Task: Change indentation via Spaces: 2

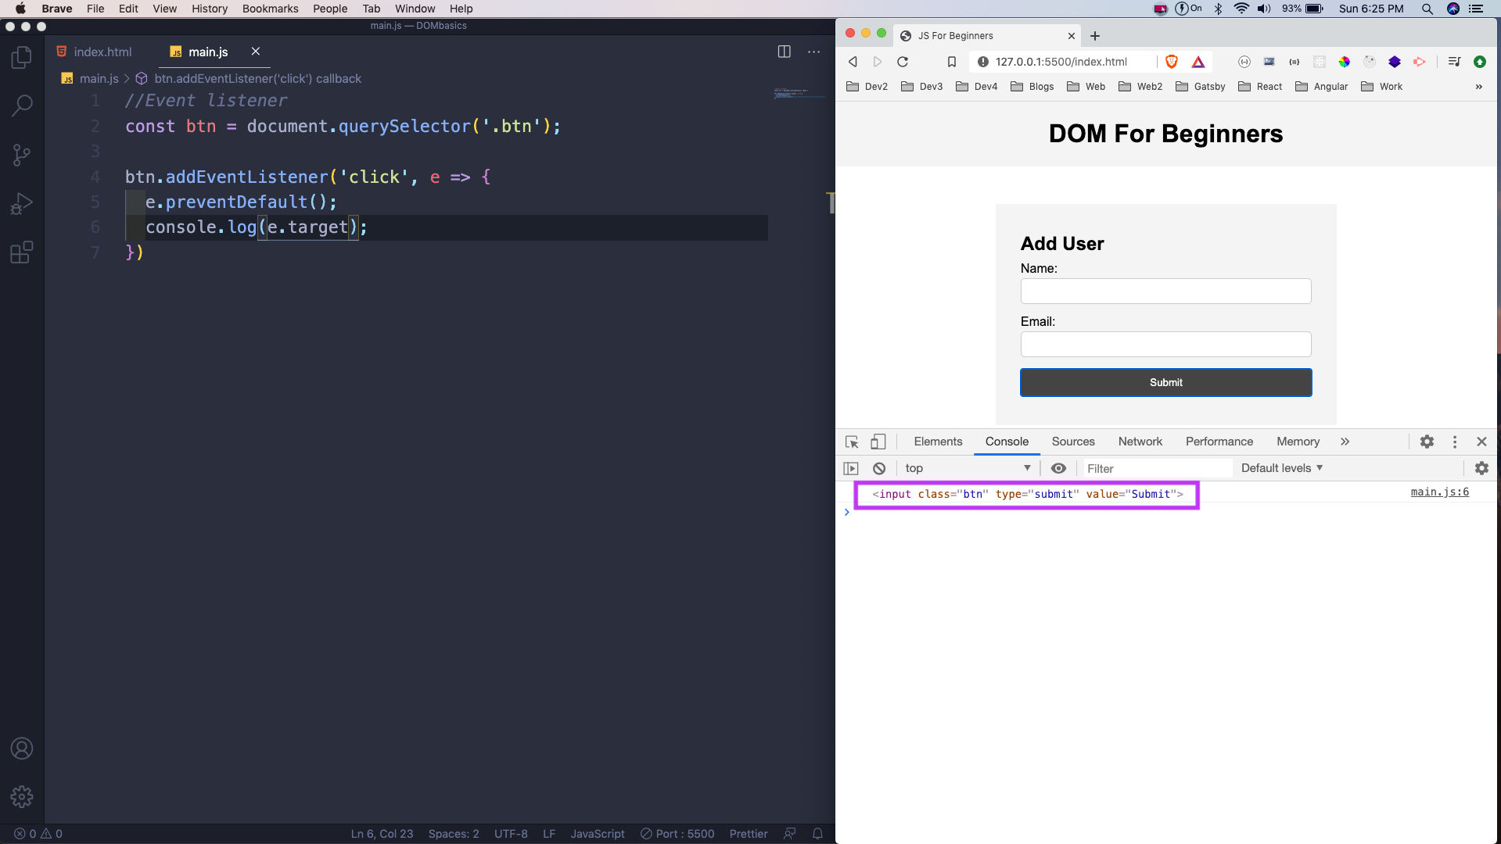Action: [x=454, y=834]
